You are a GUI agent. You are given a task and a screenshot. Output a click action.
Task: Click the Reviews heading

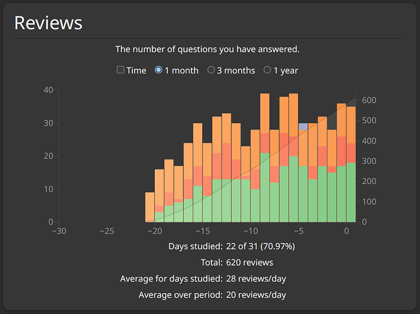(48, 23)
